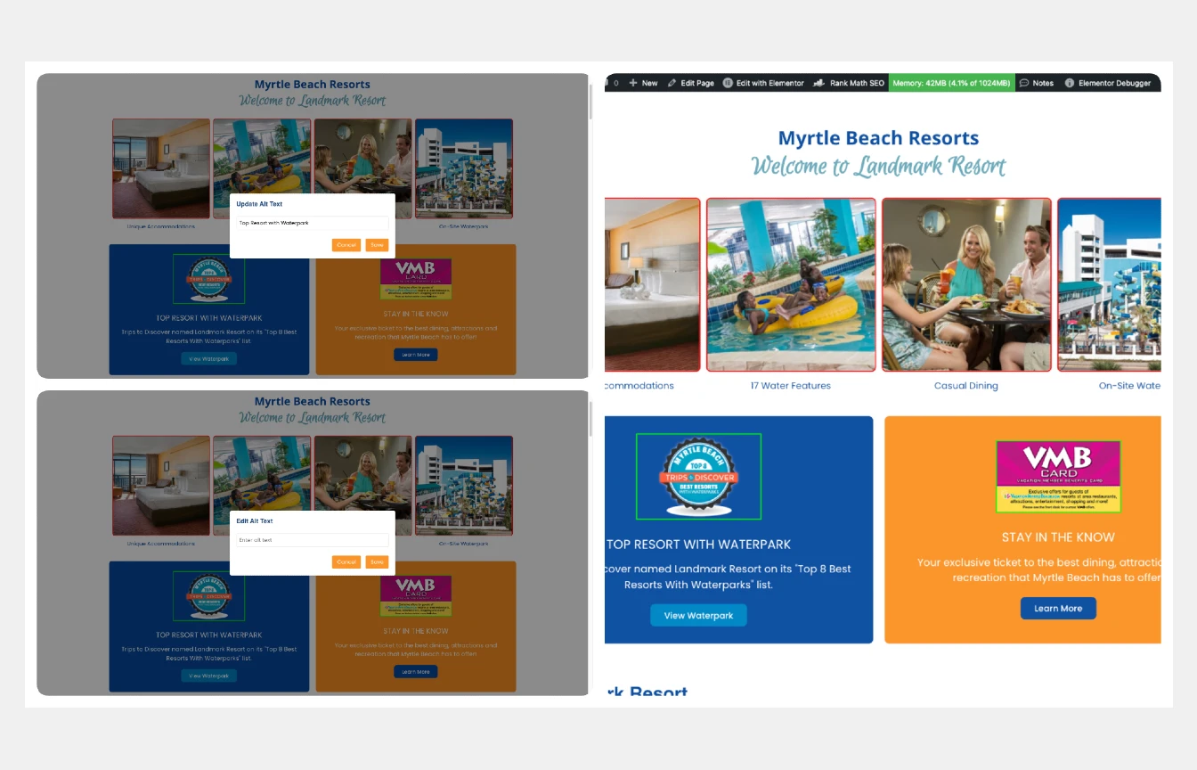The width and height of the screenshot is (1197, 770).
Task: Click 'TOP RESORT WITH WATERPARK' heading, right page
Action: [698, 545]
